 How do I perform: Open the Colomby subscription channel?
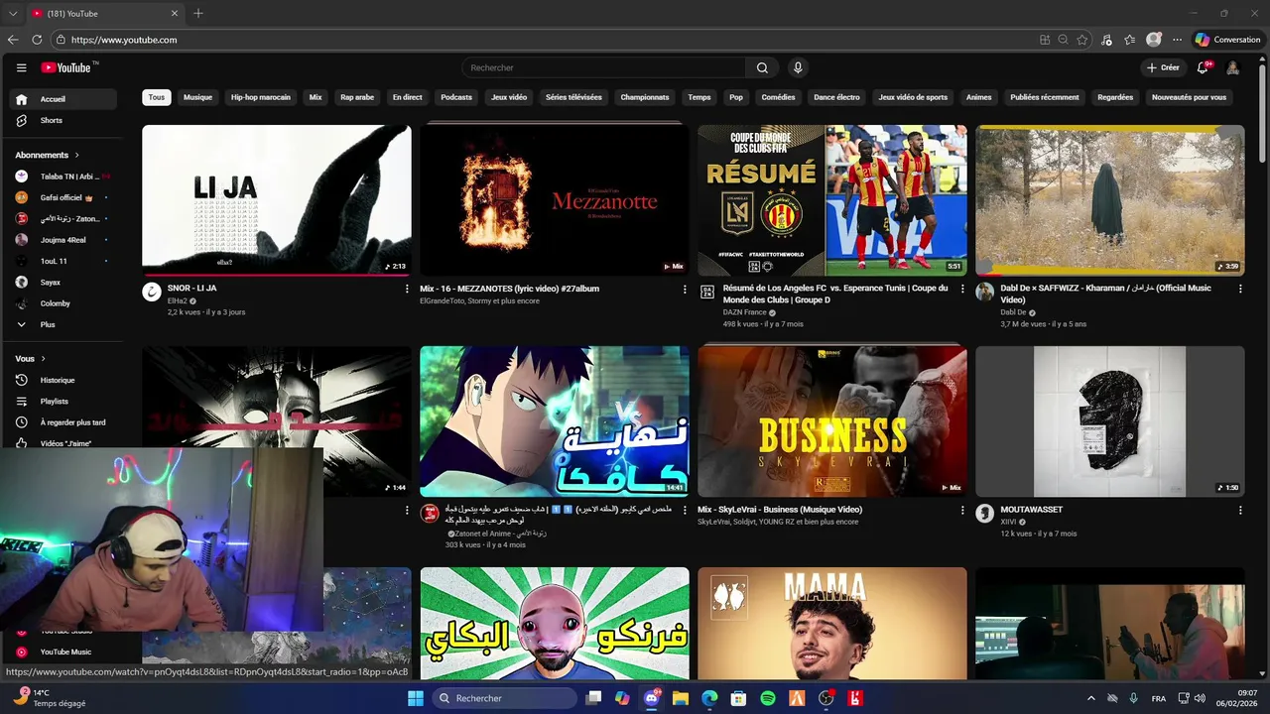[x=63, y=303]
